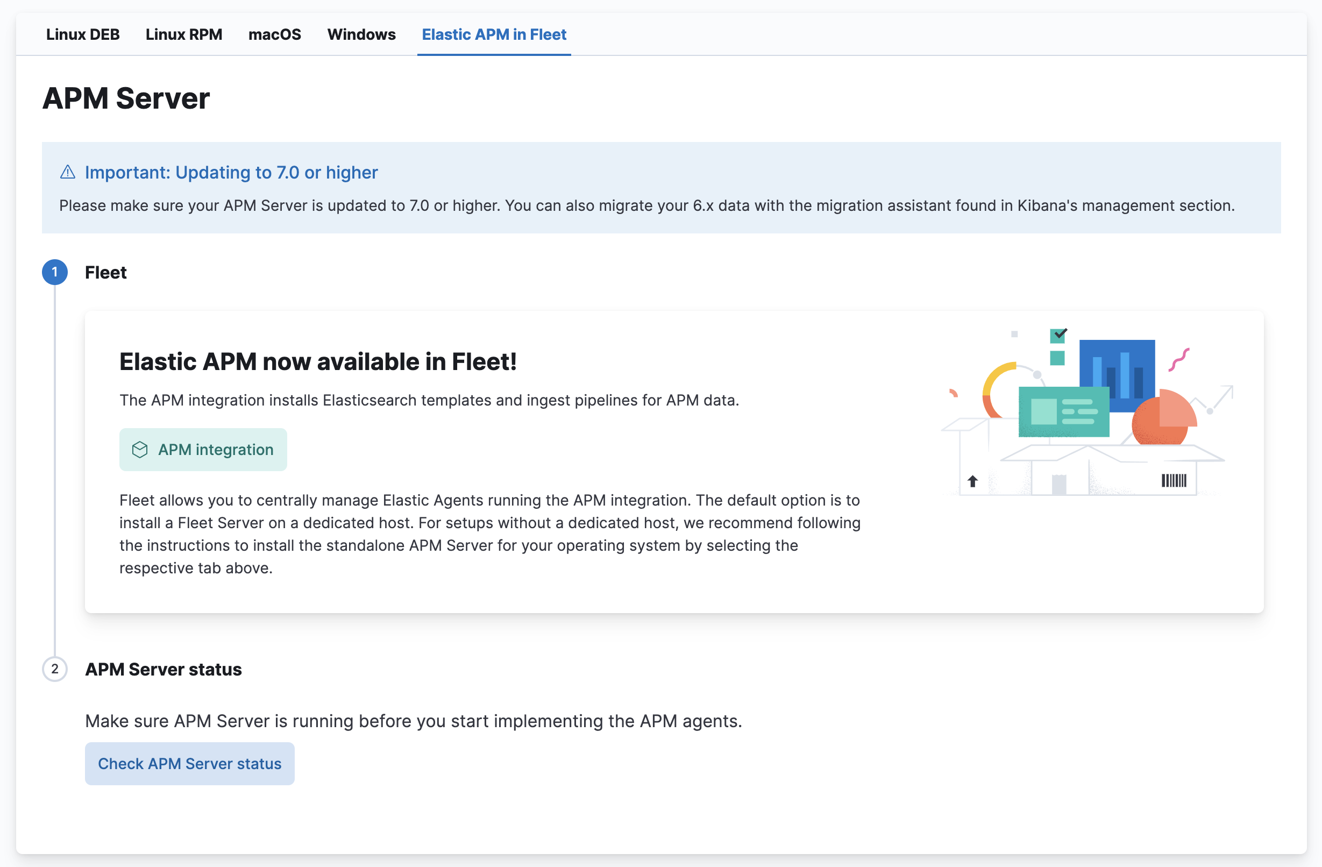Click the Fleet section title
This screenshot has width=1322, height=867.
(x=105, y=272)
